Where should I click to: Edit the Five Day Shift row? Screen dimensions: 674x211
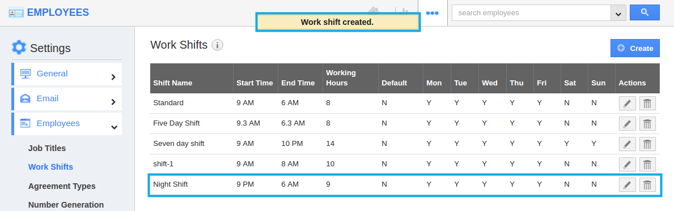627,124
